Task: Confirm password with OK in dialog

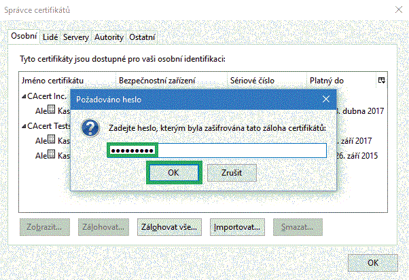Action: [173, 173]
